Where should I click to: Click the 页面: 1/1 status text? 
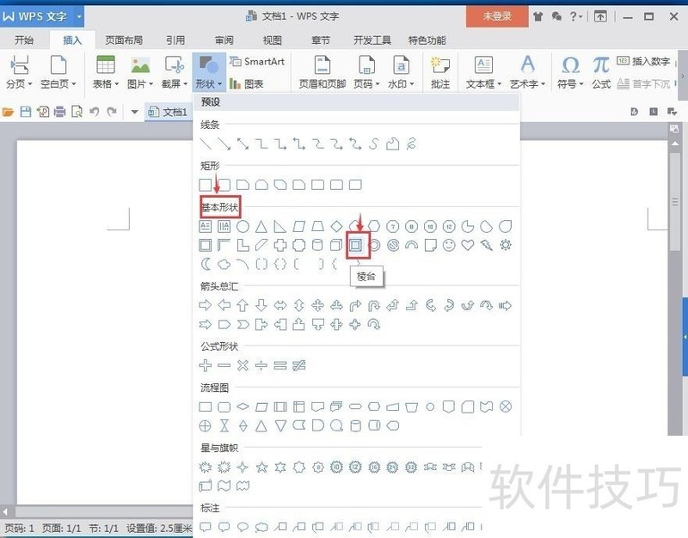(x=61, y=529)
